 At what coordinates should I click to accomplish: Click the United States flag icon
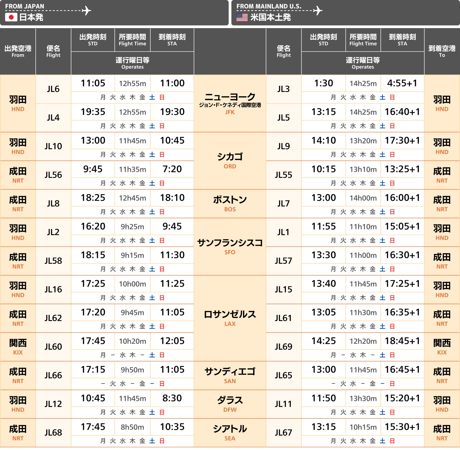coord(242,17)
